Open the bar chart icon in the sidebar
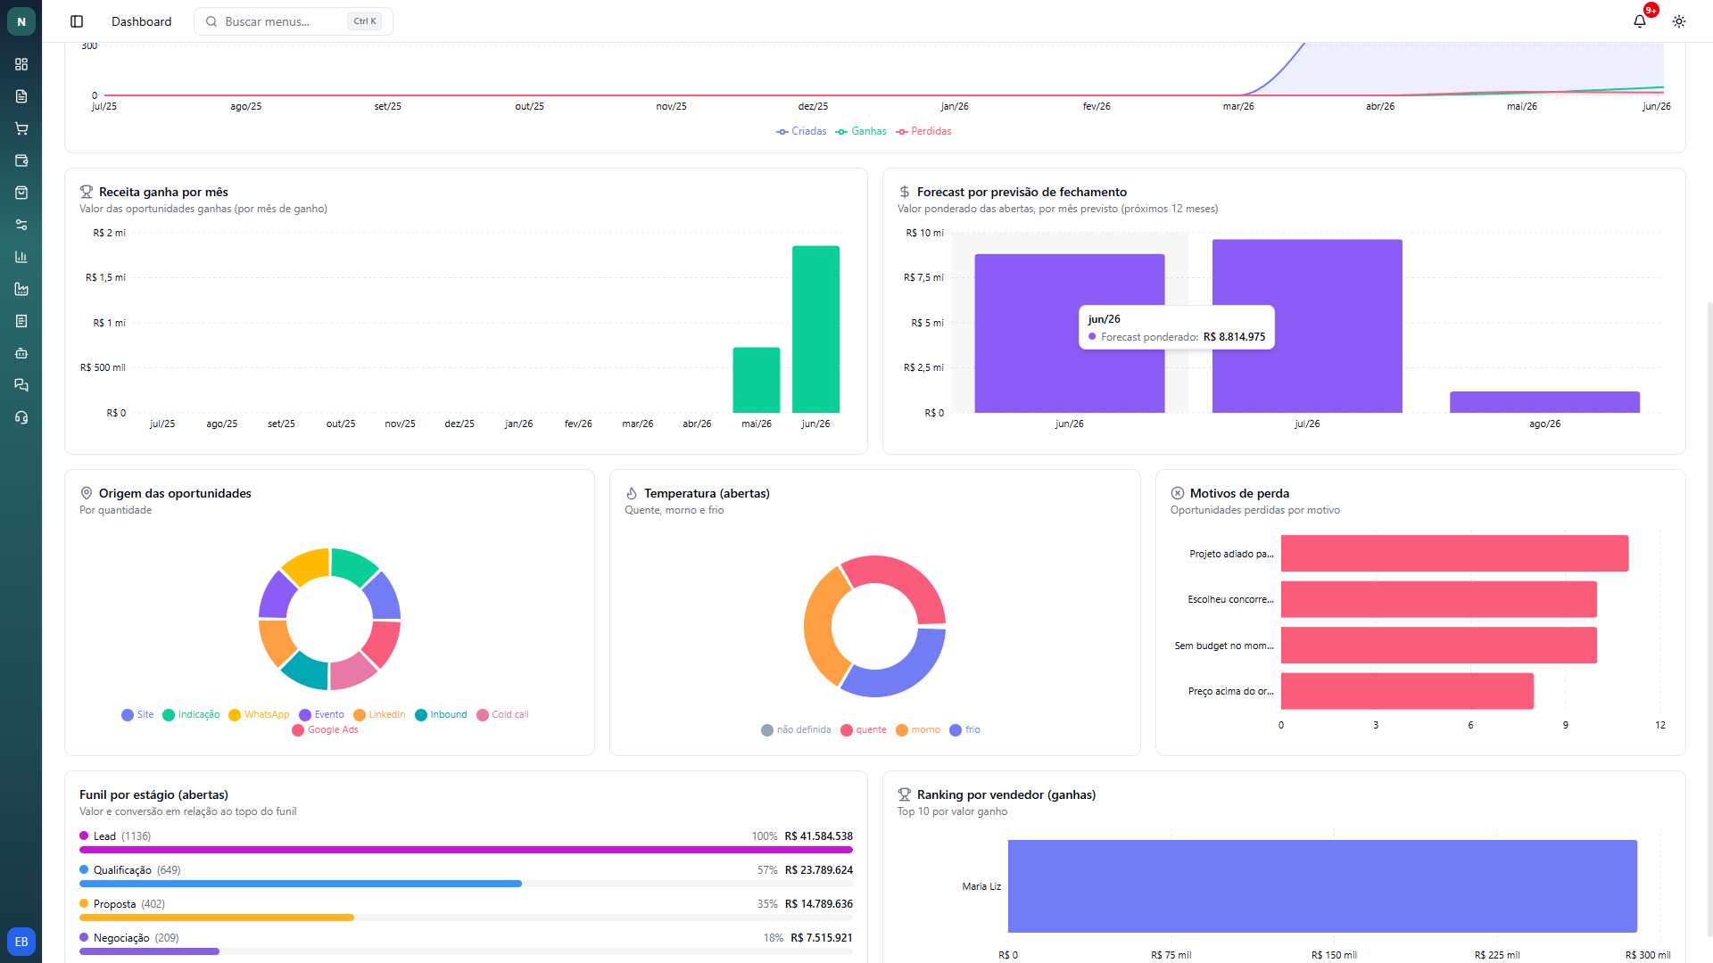1713x963 pixels. (21, 257)
